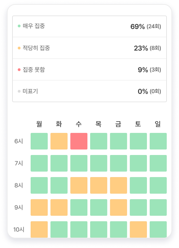Click the orange Friday 9시 cell
Image resolution: width=179 pixels, height=248 pixels.
coord(119,207)
